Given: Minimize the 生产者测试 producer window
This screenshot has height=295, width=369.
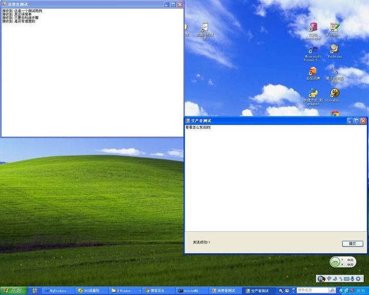Looking at the screenshot, I should click(x=350, y=121).
